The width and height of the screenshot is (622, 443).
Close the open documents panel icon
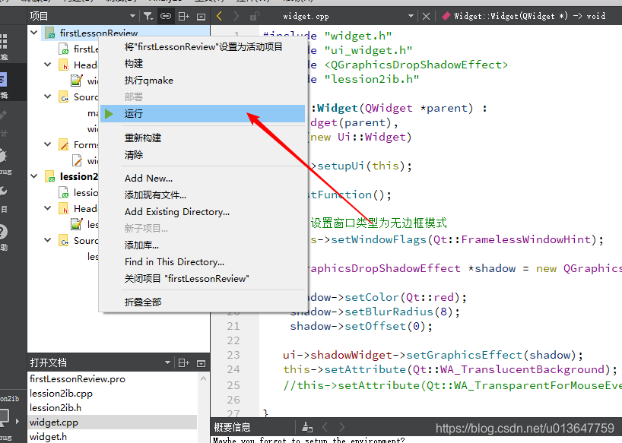(x=201, y=363)
